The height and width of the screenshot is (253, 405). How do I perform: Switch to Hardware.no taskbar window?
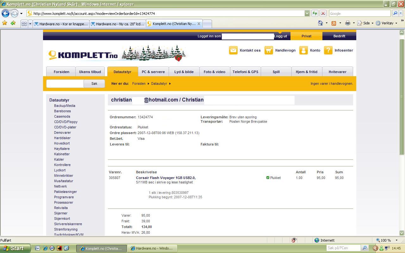tap(152, 248)
